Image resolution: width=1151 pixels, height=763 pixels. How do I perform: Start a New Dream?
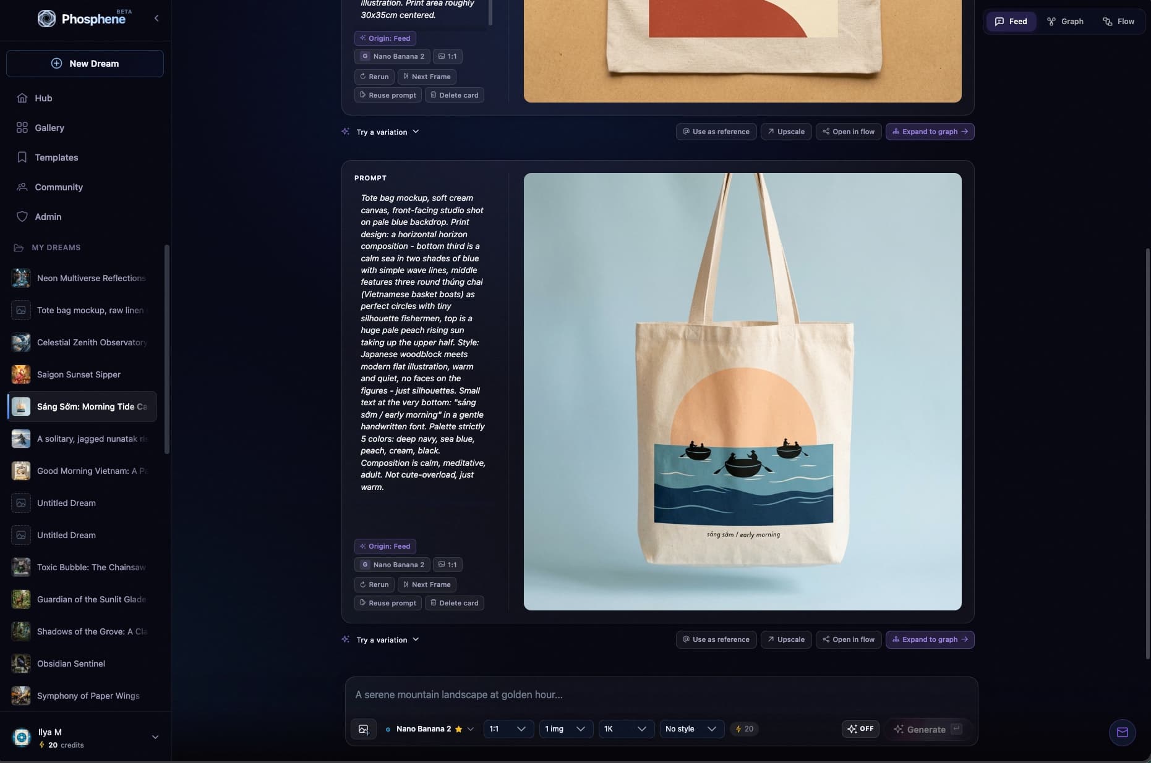[x=85, y=64]
